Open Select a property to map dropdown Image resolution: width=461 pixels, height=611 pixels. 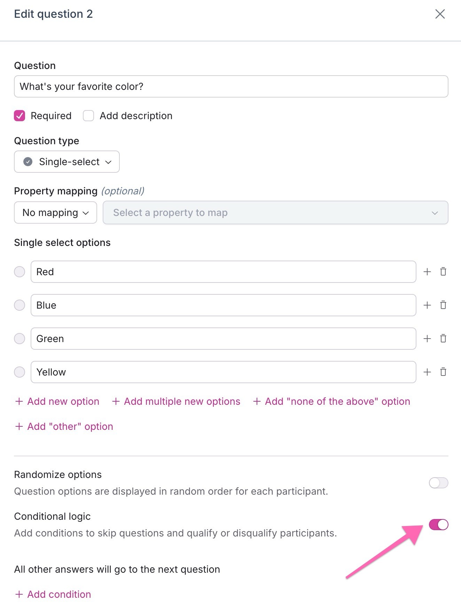(x=275, y=212)
